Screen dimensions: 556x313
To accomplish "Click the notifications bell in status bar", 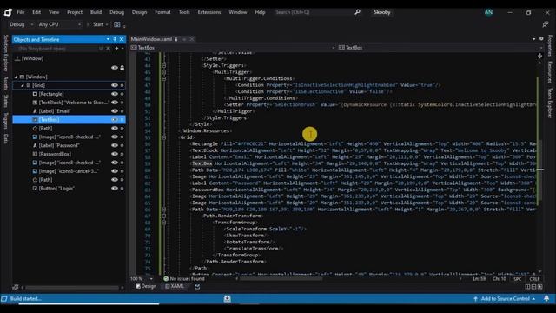I will pyautogui.click(x=546, y=299).
